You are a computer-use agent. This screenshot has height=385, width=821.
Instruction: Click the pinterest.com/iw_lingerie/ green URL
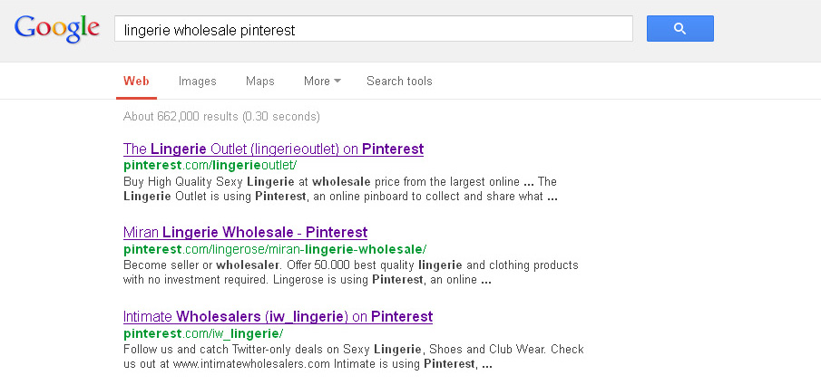(203, 333)
